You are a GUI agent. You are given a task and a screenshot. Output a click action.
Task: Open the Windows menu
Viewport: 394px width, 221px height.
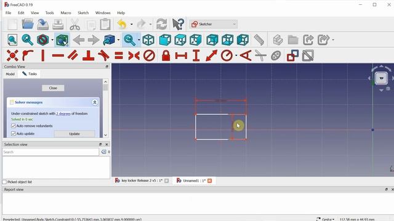[x=103, y=13]
